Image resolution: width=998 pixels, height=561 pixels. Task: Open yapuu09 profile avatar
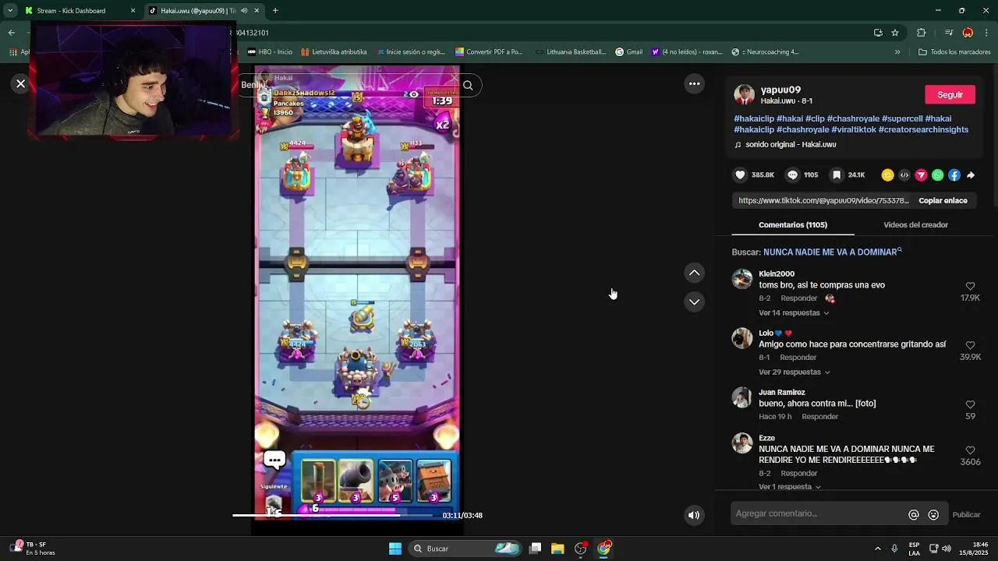745,95
